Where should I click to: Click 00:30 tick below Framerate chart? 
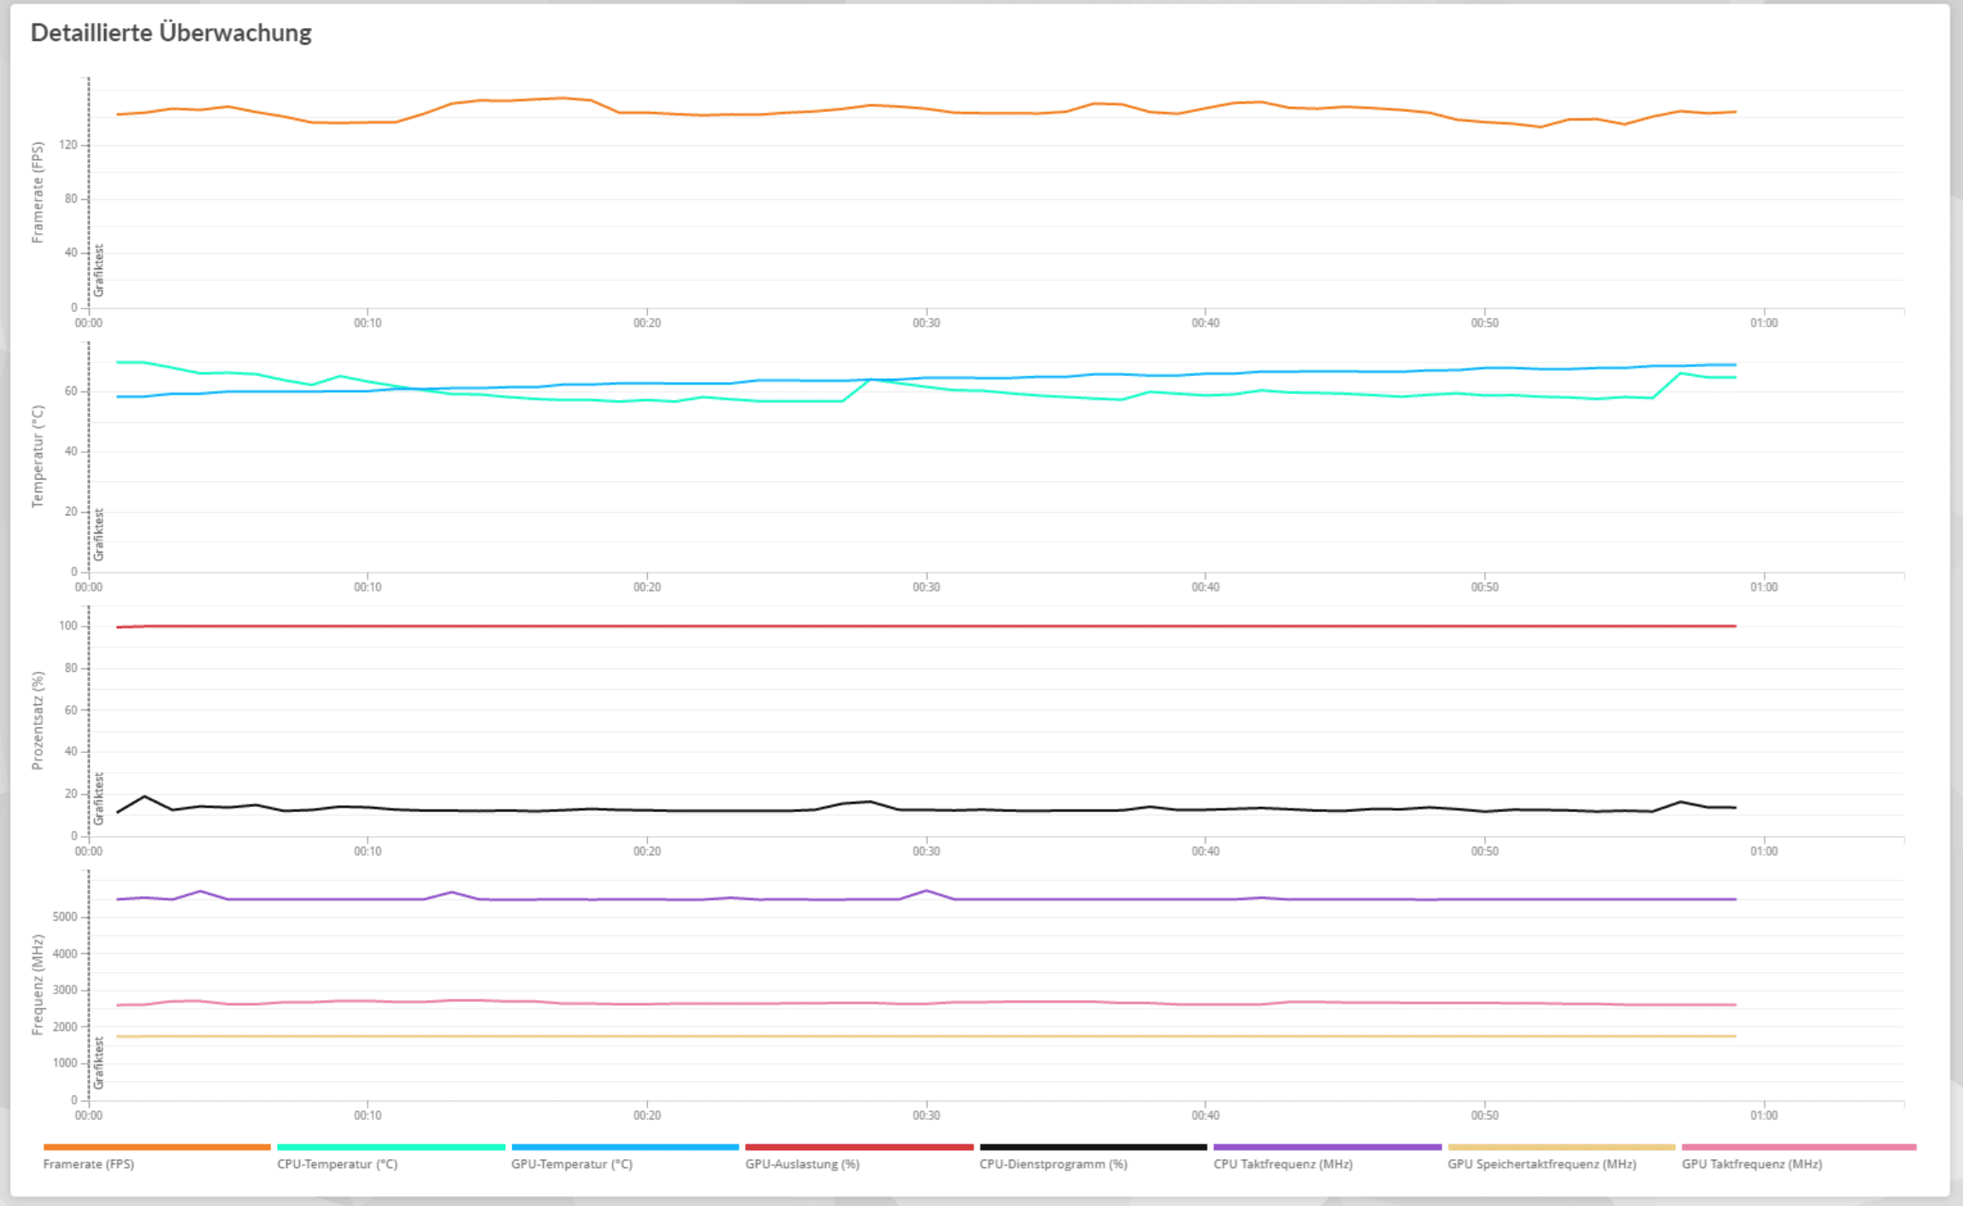coord(926,323)
